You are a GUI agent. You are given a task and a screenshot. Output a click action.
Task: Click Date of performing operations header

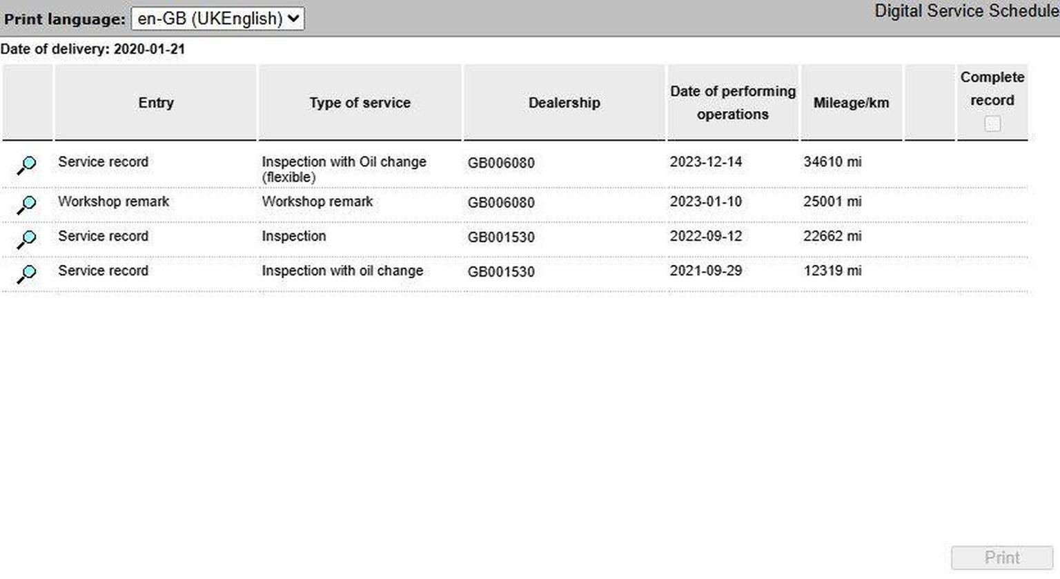(733, 103)
